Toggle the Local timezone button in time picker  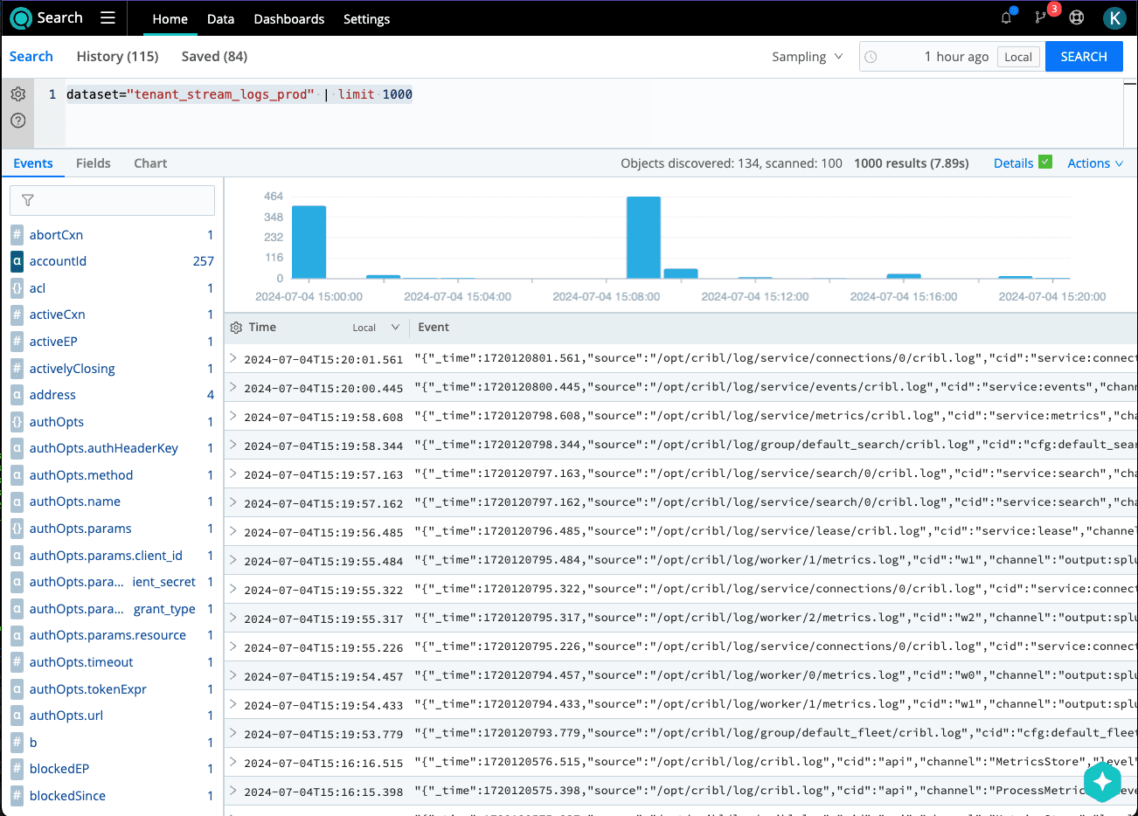[1018, 57]
